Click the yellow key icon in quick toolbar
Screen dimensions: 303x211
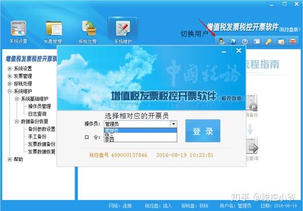[269, 41]
